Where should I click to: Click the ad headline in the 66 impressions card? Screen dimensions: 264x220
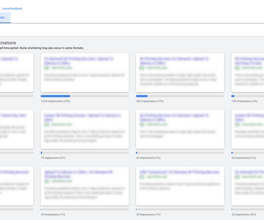coord(174,117)
